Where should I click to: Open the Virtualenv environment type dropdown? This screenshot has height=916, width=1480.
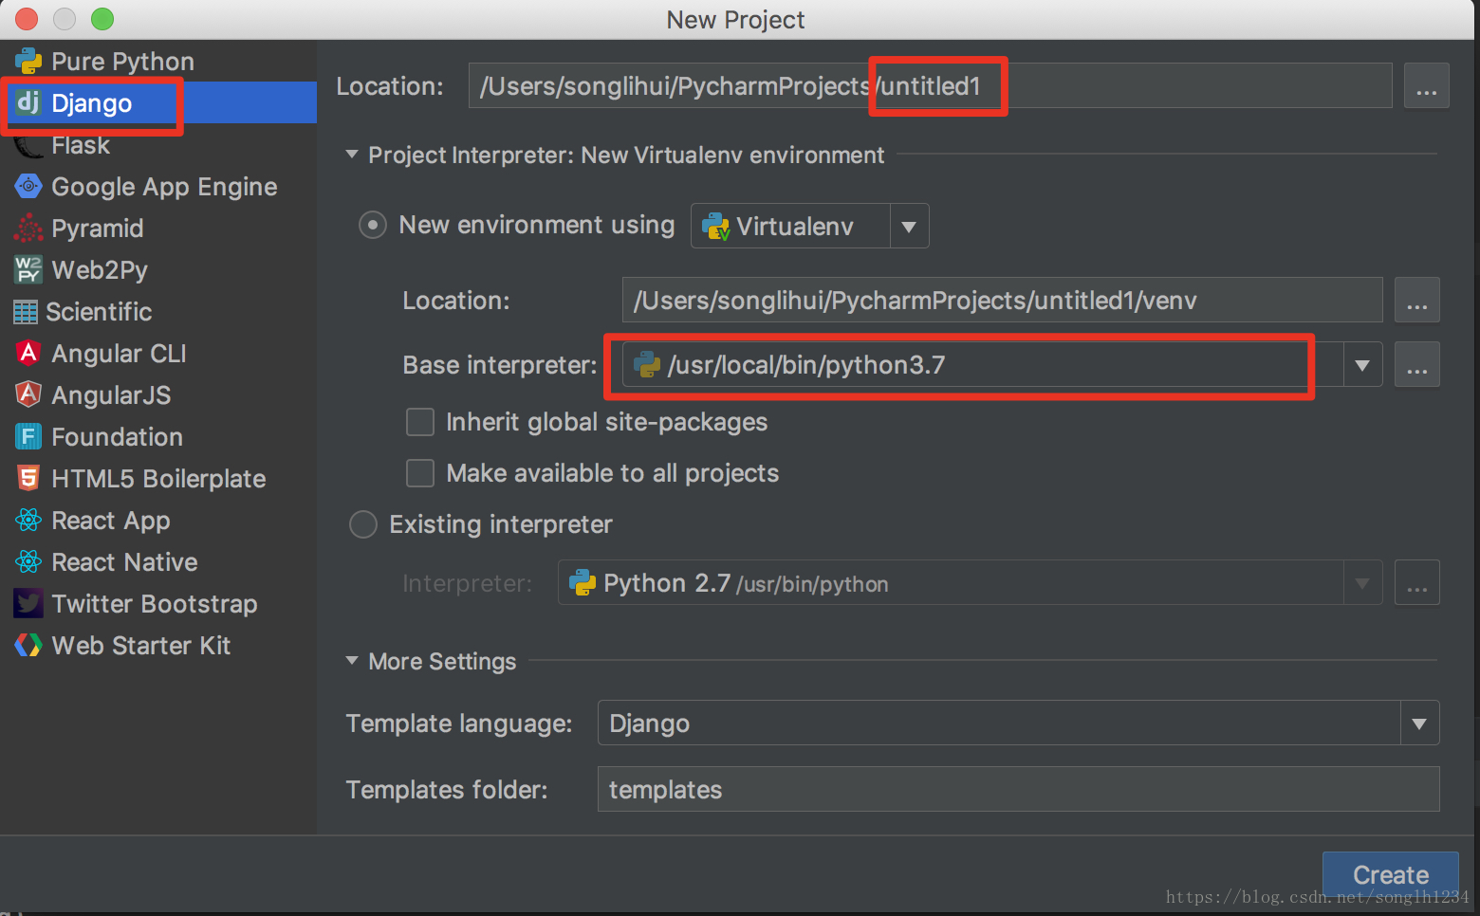tap(909, 227)
